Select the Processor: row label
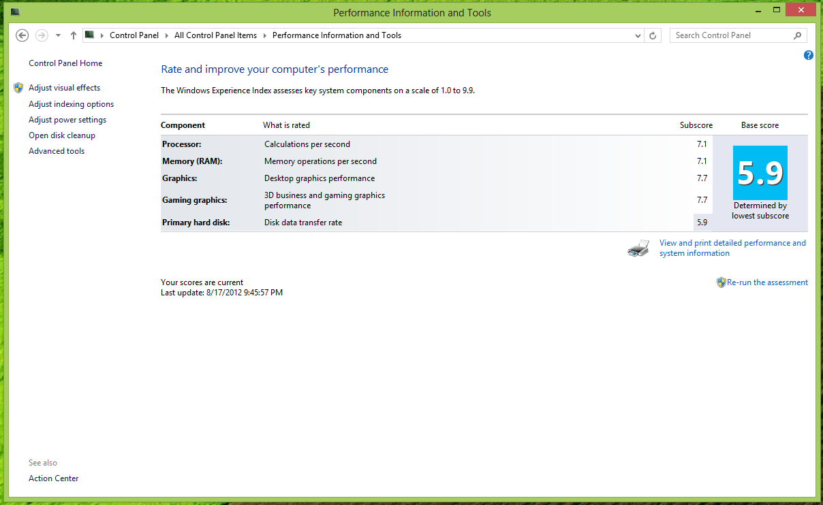Image resolution: width=823 pixels, height=505 pixels. point(182,144)
